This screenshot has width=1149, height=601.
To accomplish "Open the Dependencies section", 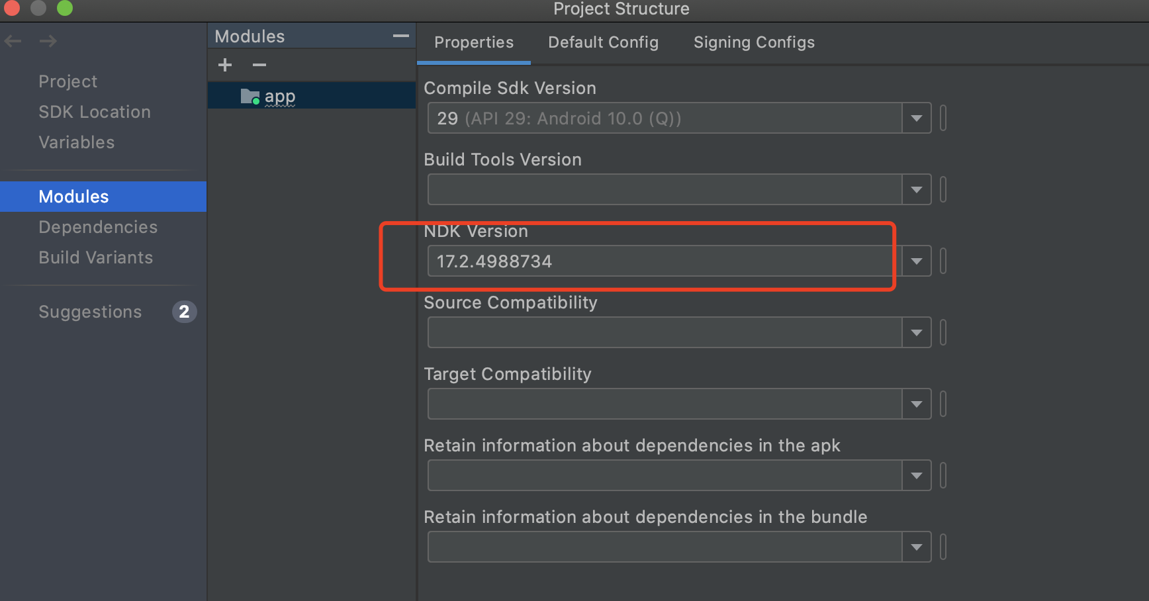I will 98,227.
